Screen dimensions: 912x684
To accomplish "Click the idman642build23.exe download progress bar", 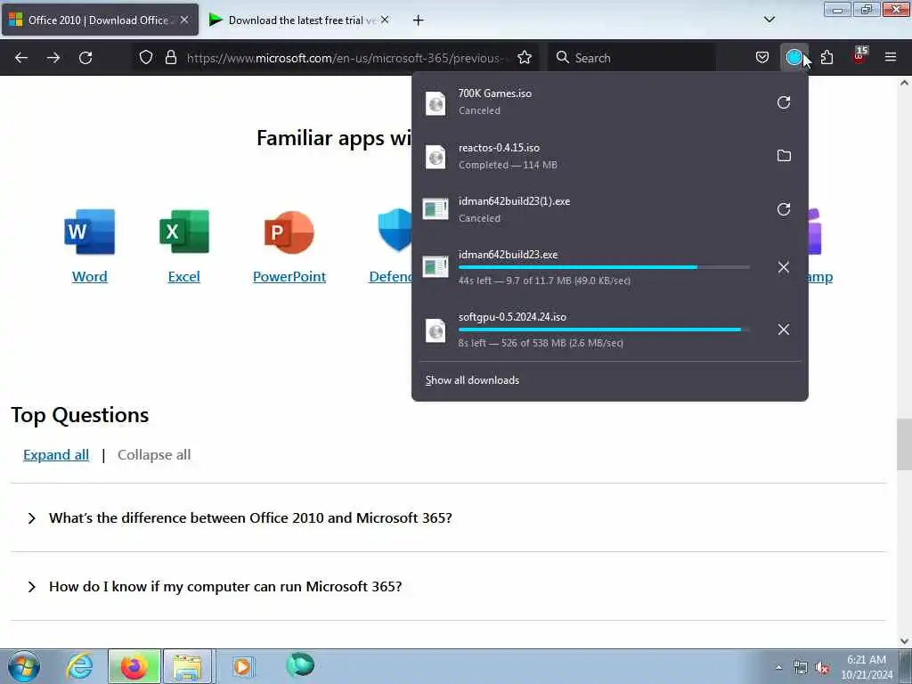I will 604,267.
